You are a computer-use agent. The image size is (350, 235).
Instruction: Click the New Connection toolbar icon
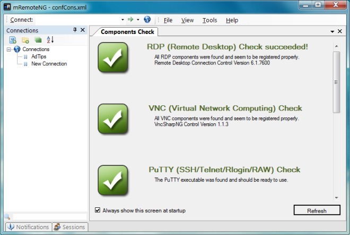pos(13,40)
